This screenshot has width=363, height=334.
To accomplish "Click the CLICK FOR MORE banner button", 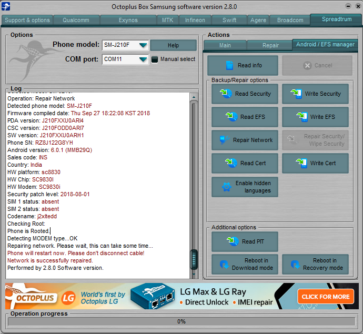I will point(326,297).
